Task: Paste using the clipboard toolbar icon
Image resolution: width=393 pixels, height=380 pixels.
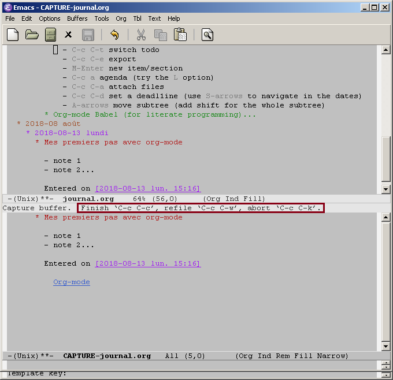Action: [x=180, y=35]
